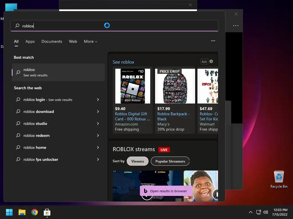
Task: Open File Explorer from taskbar
Action: 22,212
